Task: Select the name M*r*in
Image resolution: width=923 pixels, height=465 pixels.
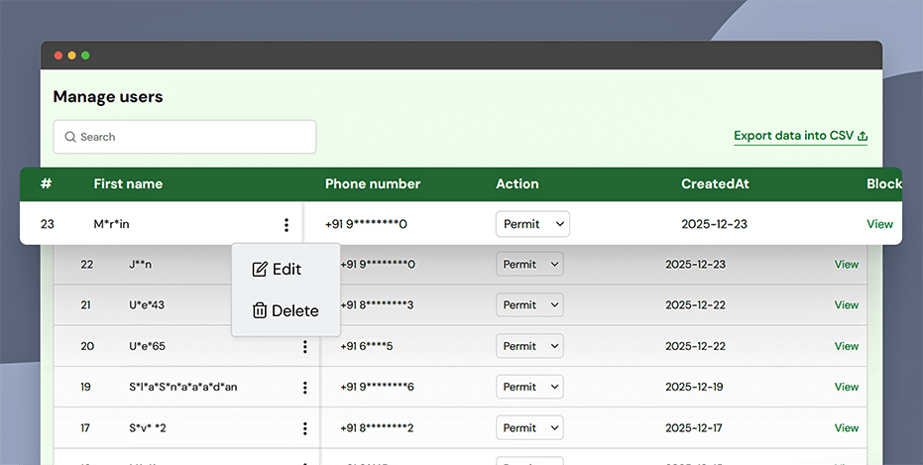Action: 111,224
